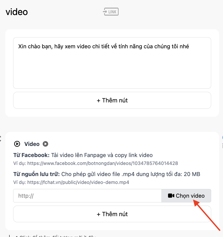Open the facebook.com/botnongdan example link

[103, 163]
